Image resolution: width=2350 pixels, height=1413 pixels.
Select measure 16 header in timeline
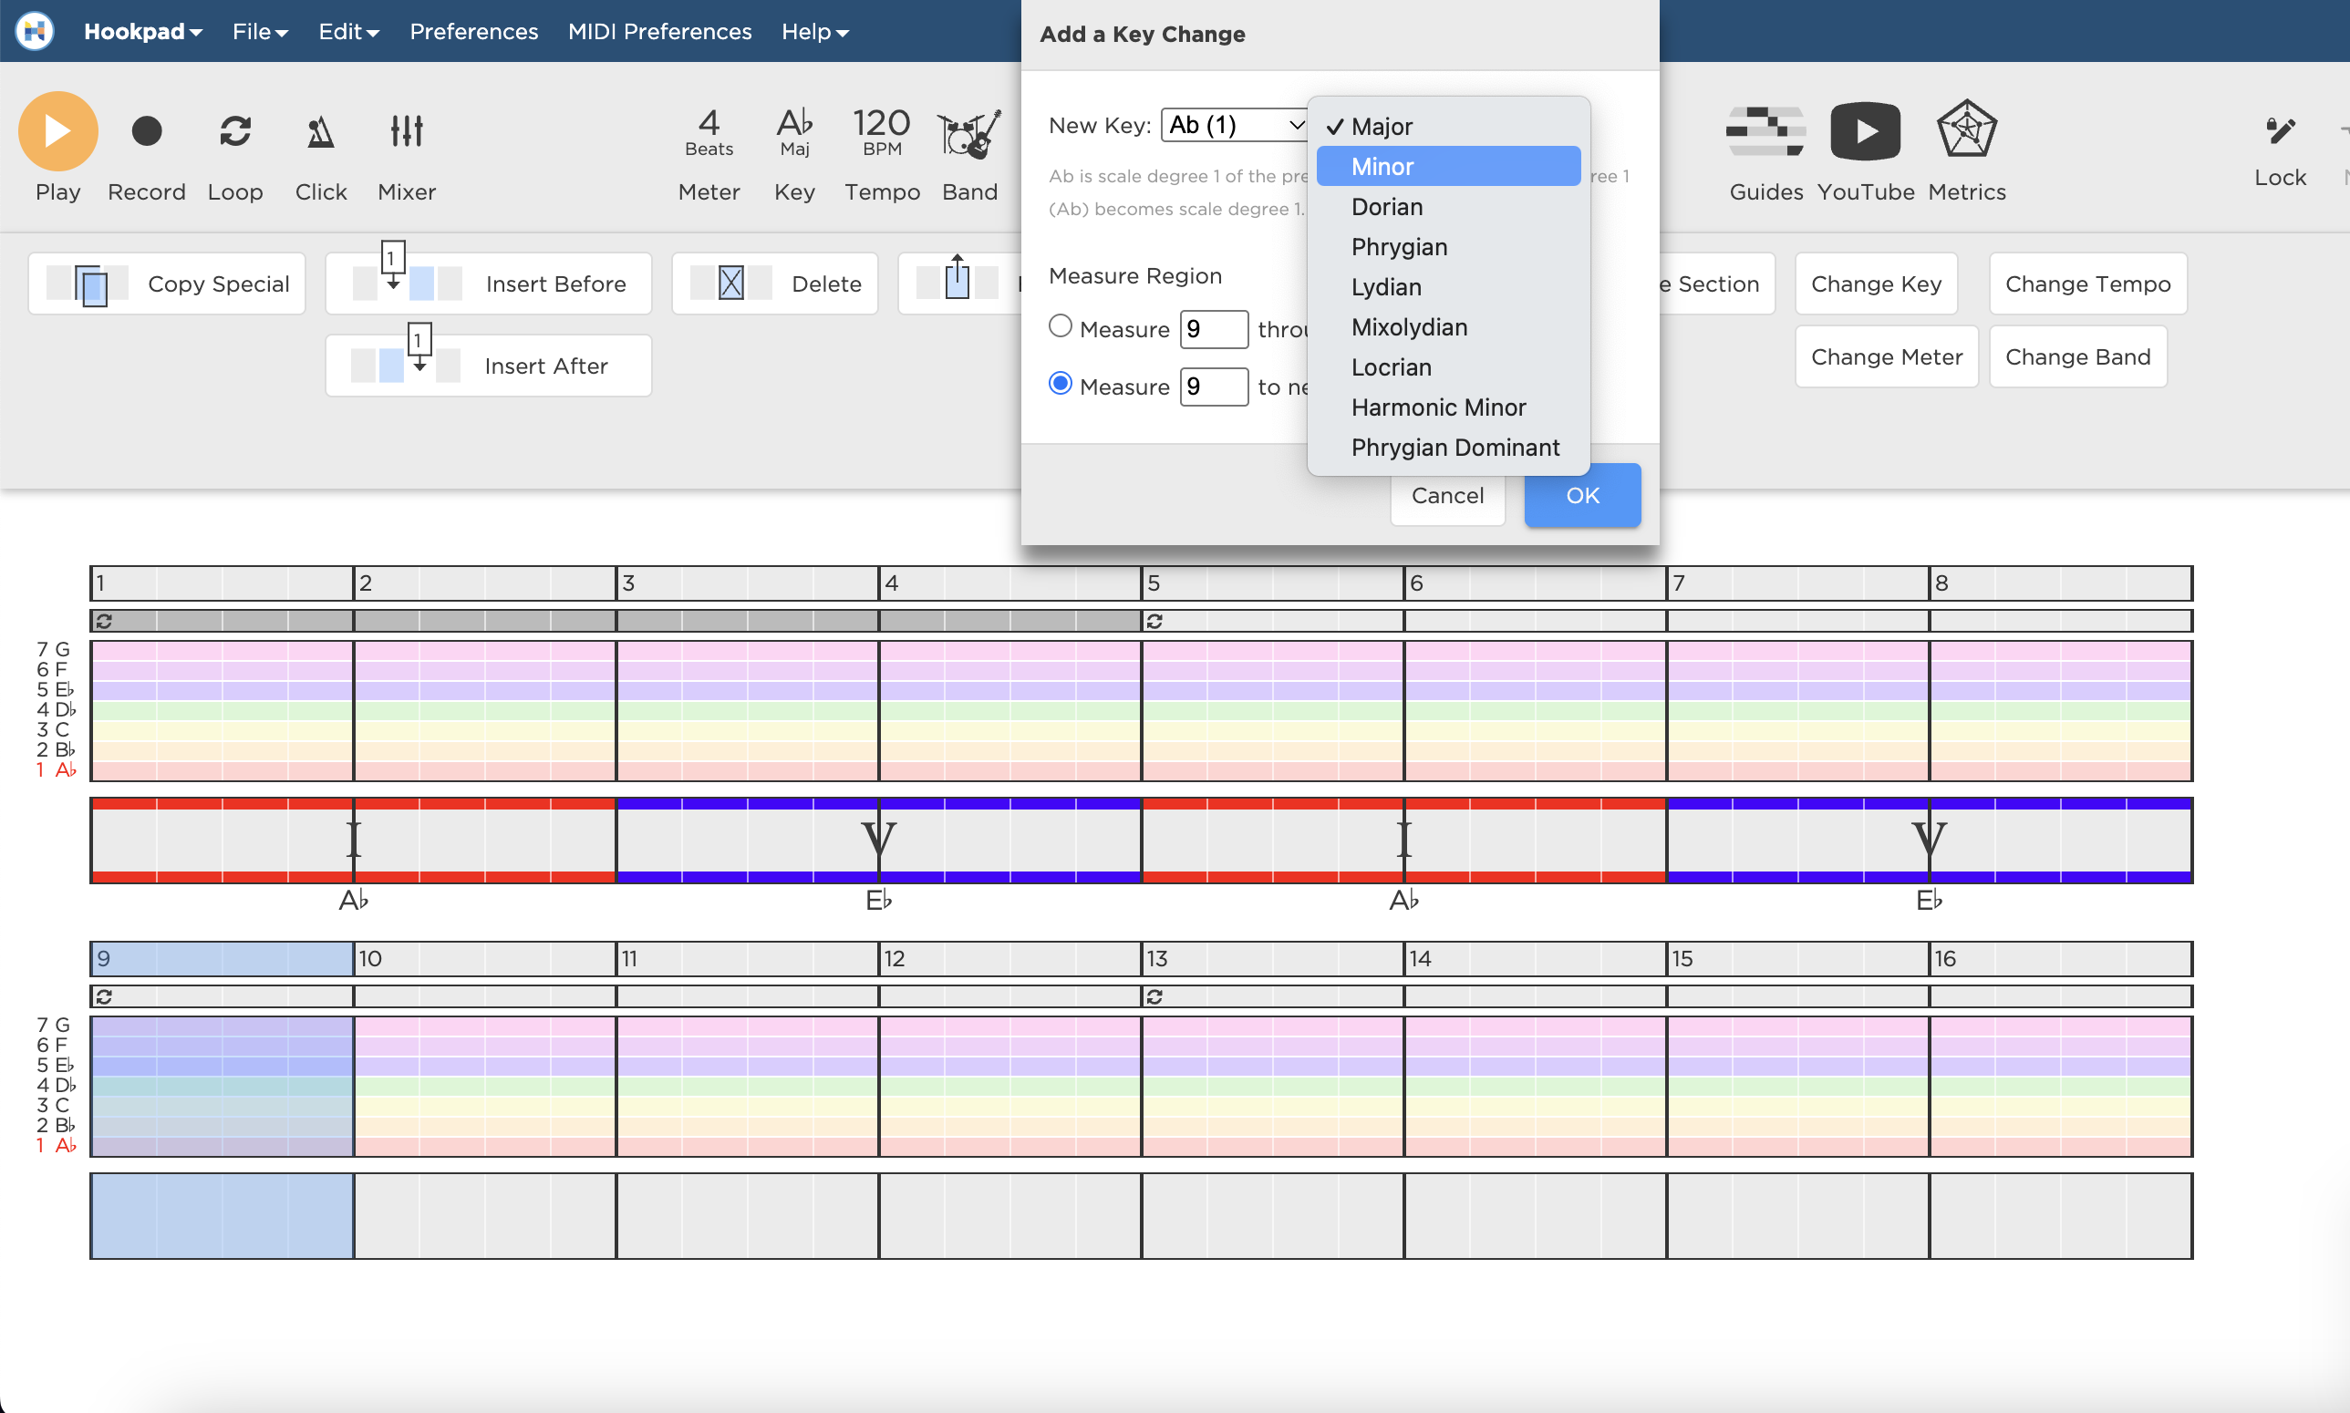(2061, 959)
